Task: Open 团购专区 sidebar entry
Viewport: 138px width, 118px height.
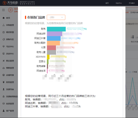Action: click(x=8, y=39)
